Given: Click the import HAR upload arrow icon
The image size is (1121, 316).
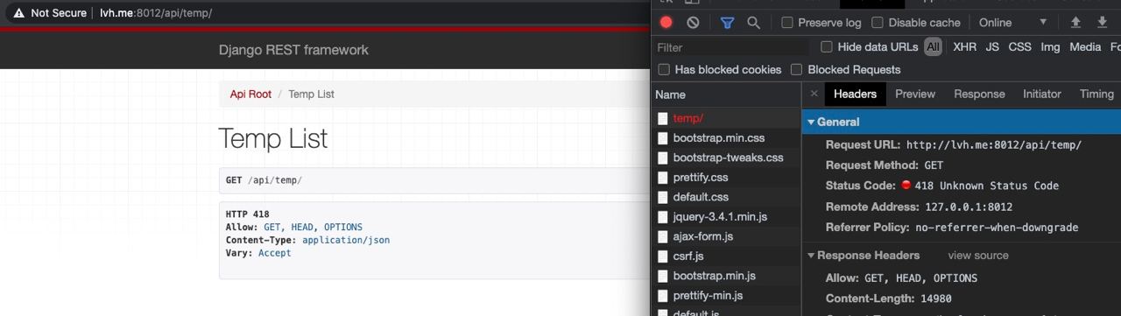Looking at the screenshot, I should [1076, 23].
